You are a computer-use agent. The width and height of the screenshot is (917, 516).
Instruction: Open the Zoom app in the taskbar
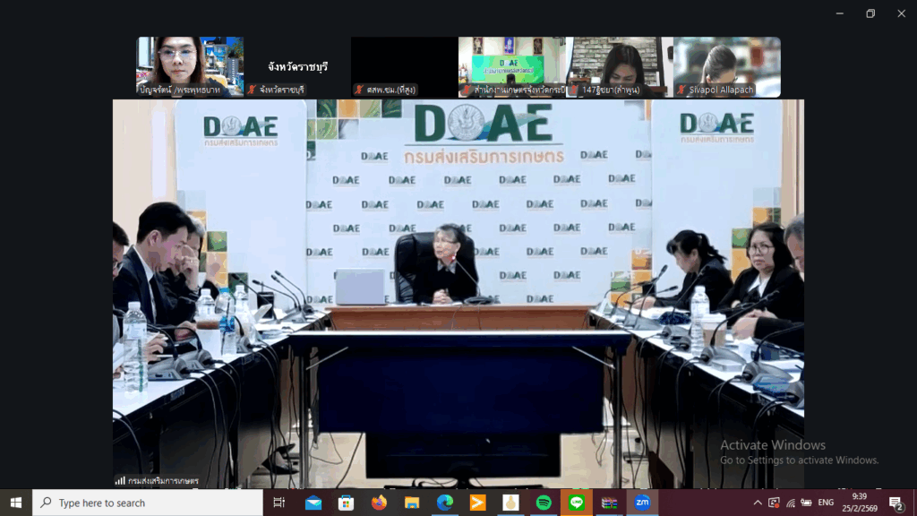(642, 503)
